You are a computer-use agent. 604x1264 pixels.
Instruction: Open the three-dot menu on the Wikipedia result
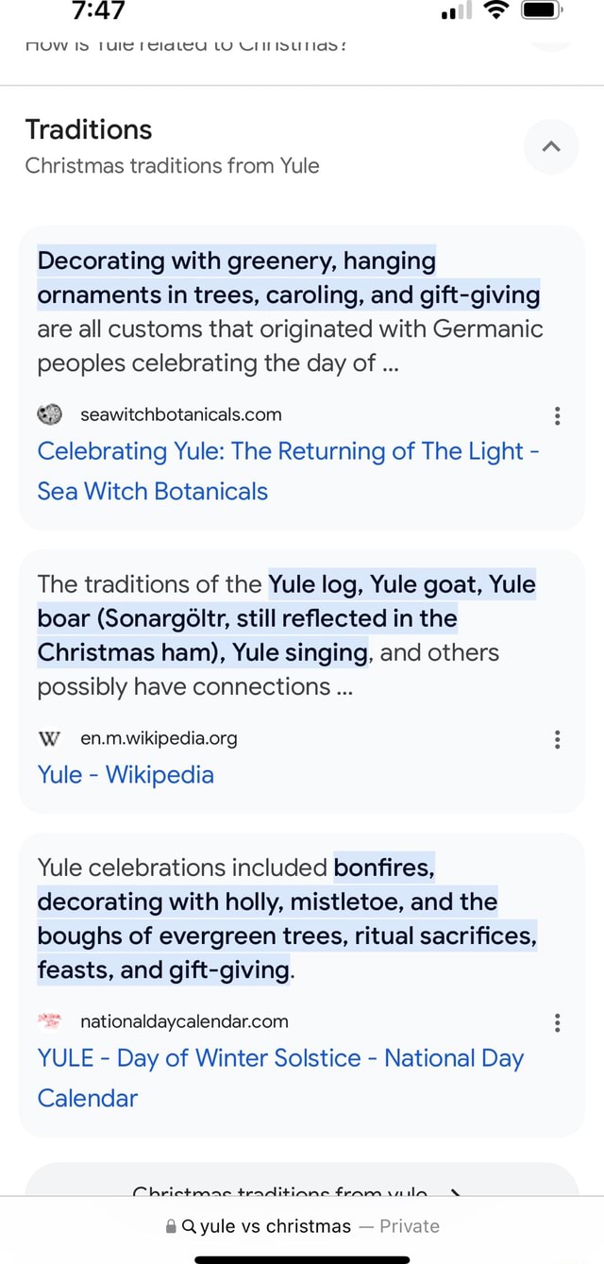pos(557,739)
